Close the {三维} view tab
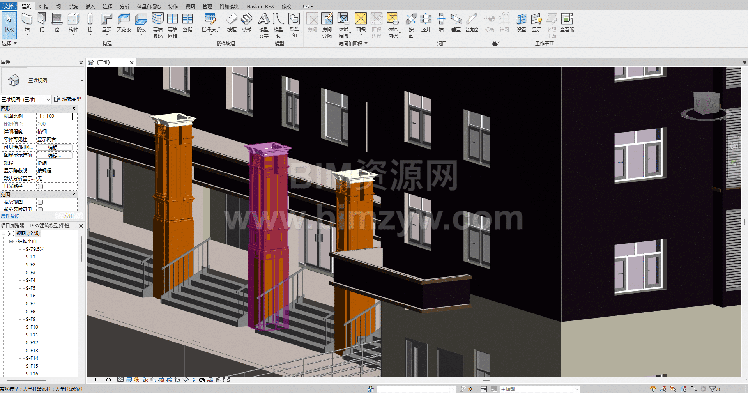 [x=132, y=62]
